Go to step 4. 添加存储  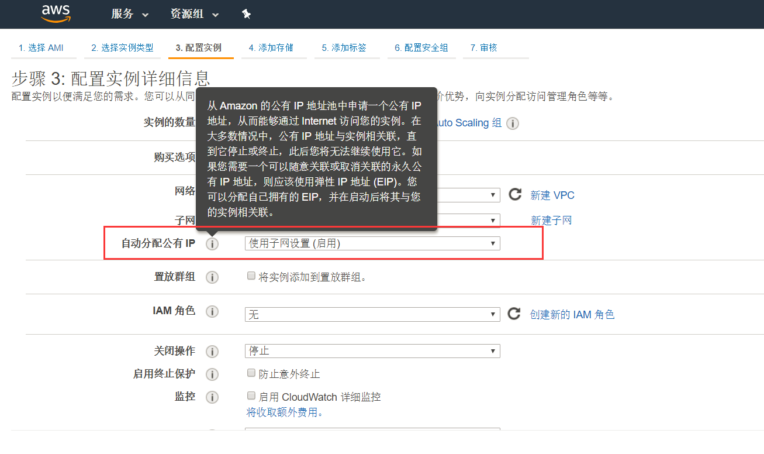[x=271, y=48]
